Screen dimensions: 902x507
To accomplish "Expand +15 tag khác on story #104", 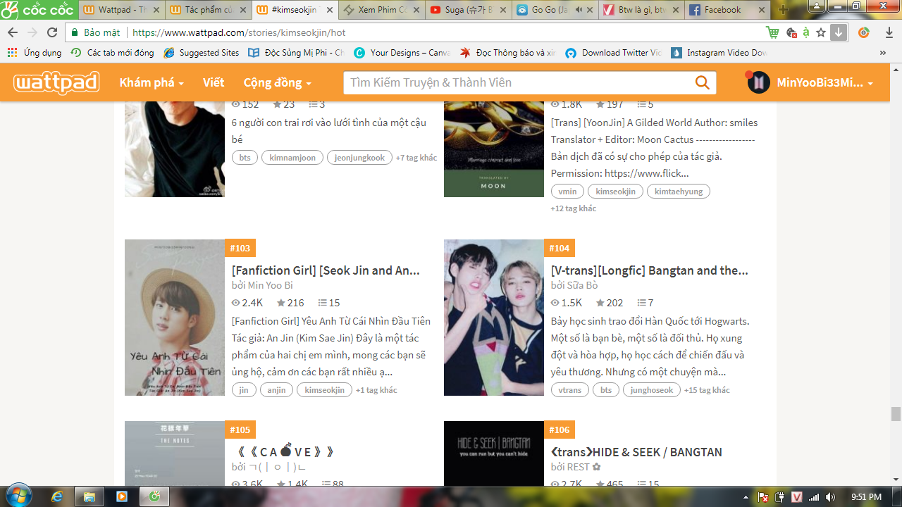I will (x=707, y=390).
